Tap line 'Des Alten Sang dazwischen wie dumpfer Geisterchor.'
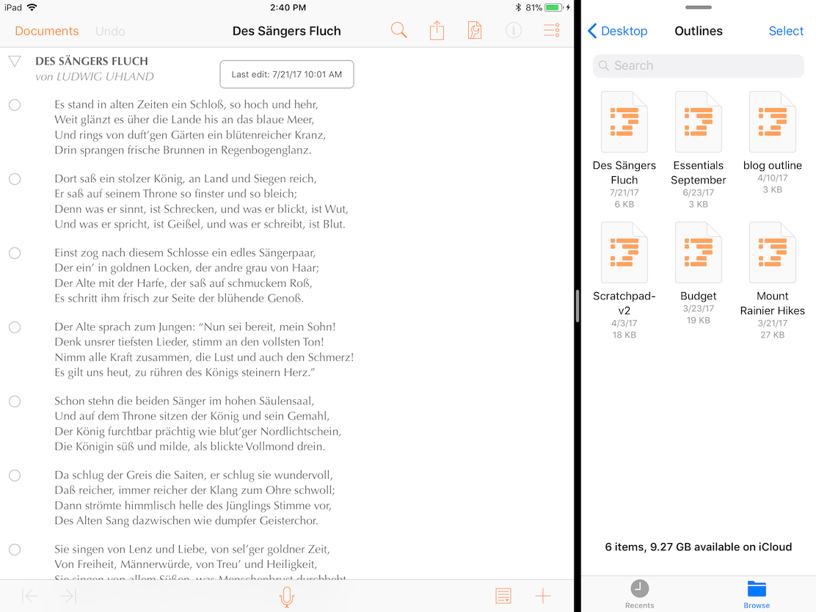The width and height of the screenshot is (816, 612). click(186, 521)
